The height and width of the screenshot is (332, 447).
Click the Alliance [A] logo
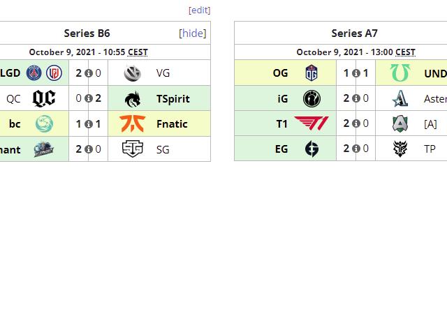point(400,123)
